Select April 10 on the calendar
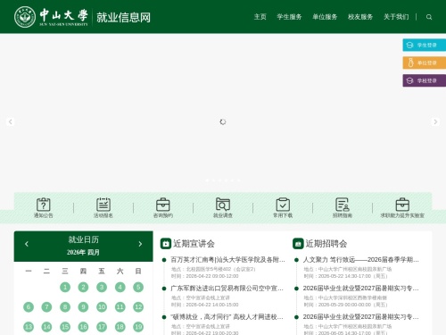 (x=102, y=307)
